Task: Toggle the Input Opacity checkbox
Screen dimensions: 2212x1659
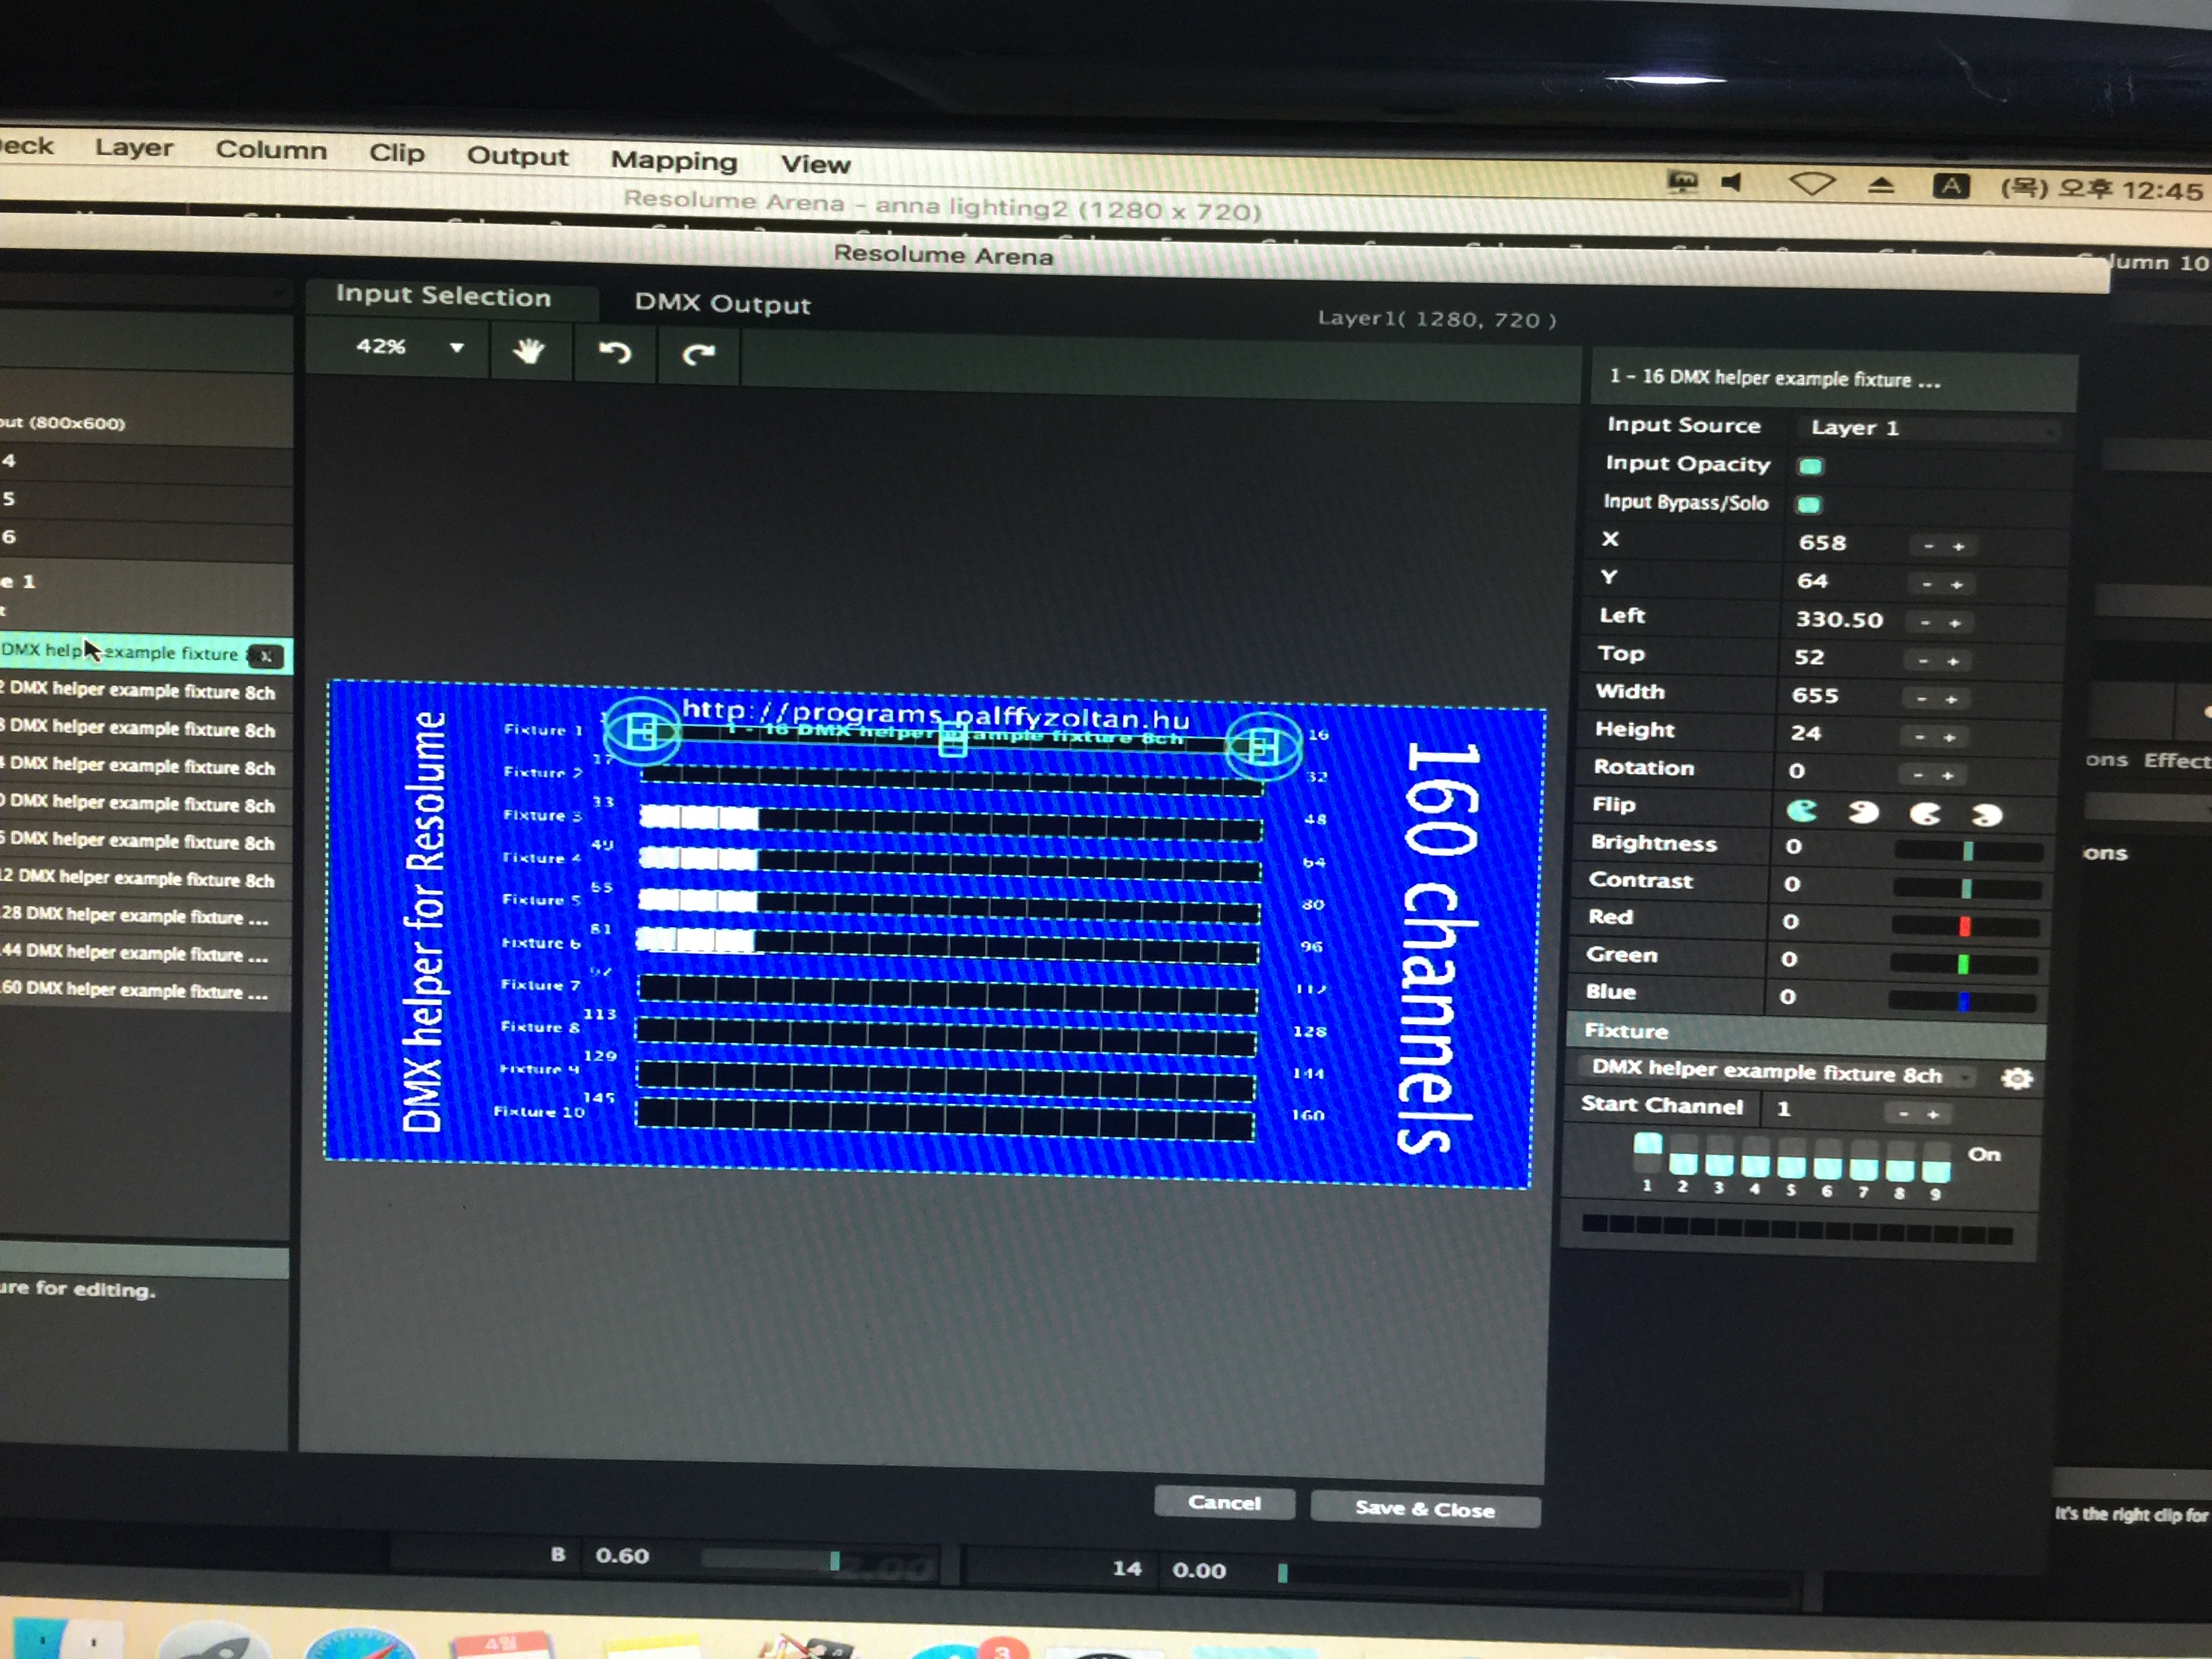Action: [1810, 466]
